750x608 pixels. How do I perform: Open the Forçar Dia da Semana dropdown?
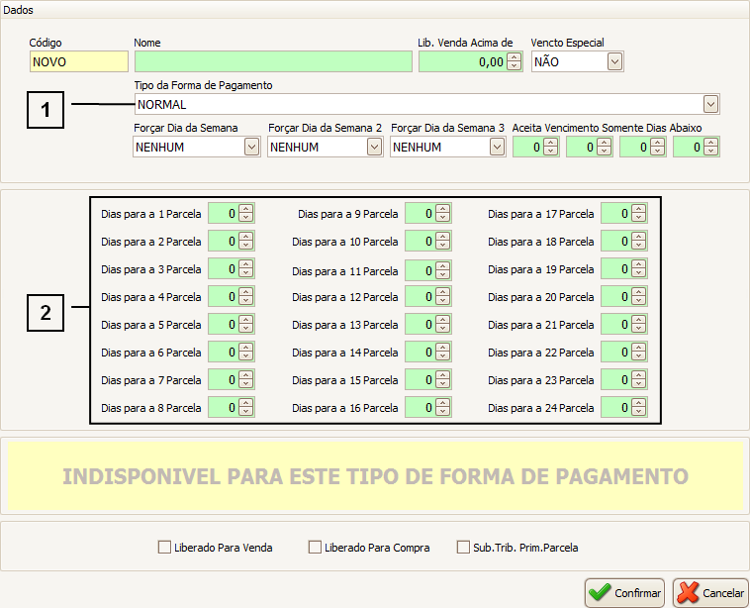(251, 147)
